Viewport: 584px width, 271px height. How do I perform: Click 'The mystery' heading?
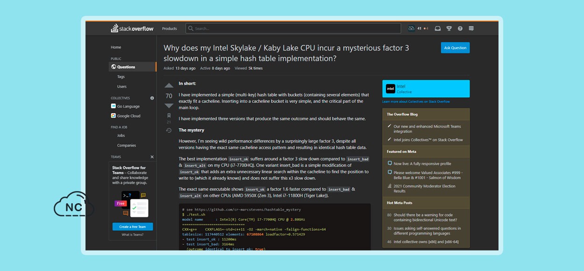tap(192, 130)
